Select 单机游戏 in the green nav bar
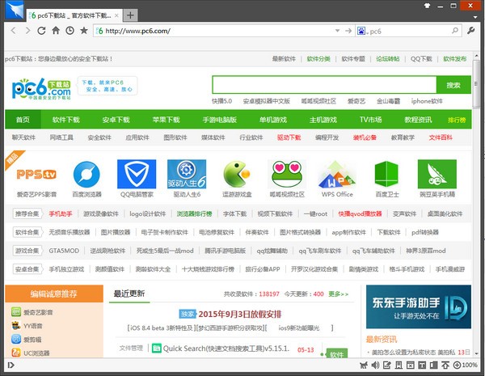The image size is (485, 376). 273,120
